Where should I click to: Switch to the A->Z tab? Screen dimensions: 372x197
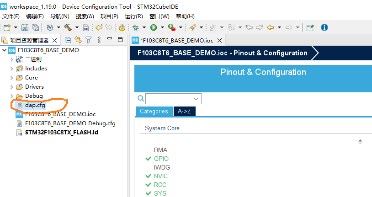click(x=184, y=112)
